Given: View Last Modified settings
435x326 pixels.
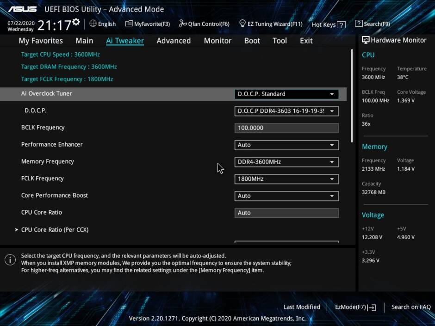Looking at the screenshot, I should [302, 307].
